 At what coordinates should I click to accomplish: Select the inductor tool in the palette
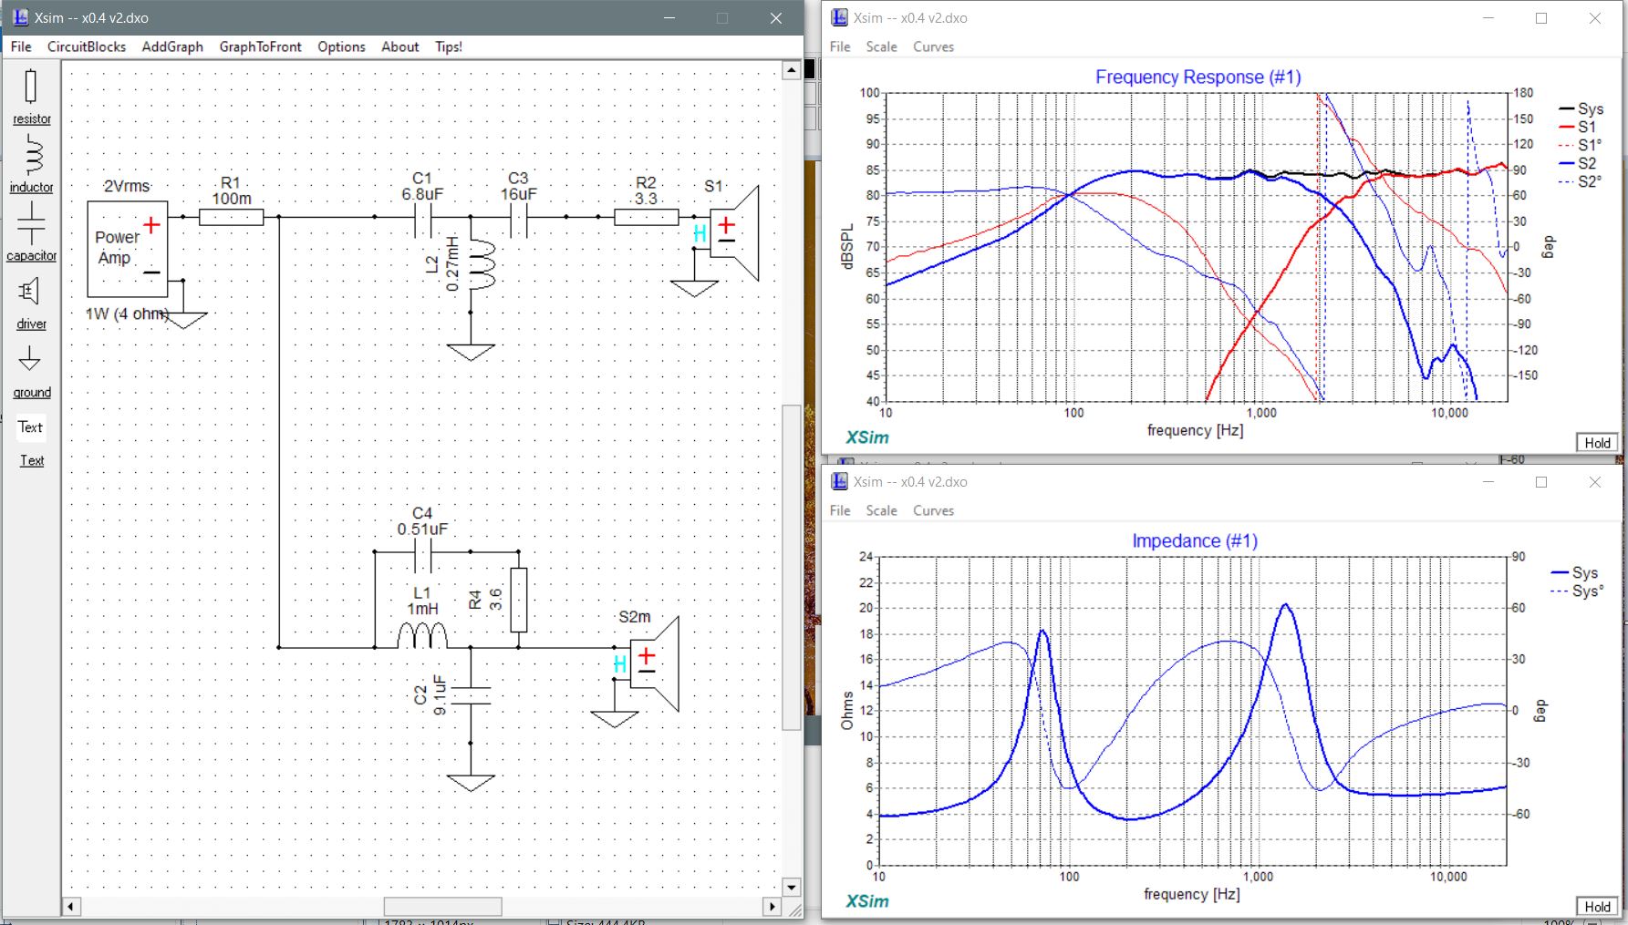31,164
